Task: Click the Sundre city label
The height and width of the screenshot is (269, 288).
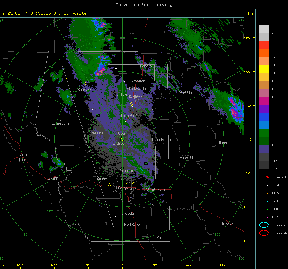Action: [97, 132]
